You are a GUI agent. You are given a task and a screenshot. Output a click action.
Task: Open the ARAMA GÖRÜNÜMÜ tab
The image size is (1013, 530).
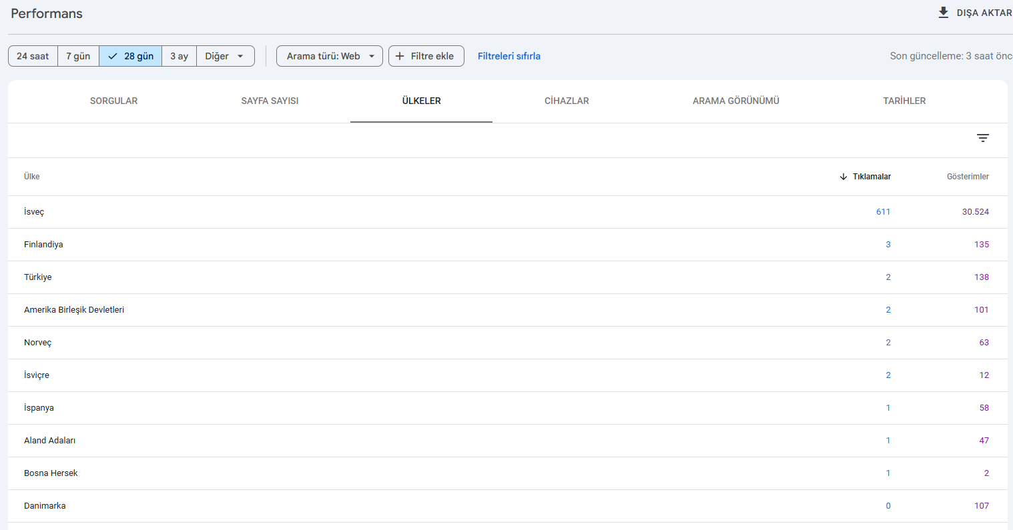[736, 101]
